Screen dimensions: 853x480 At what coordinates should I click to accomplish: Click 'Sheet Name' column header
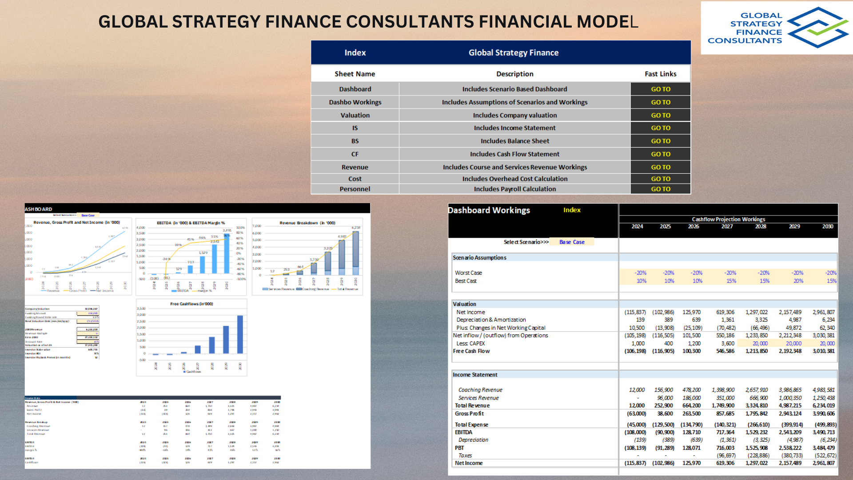click(x=355, y=74)
